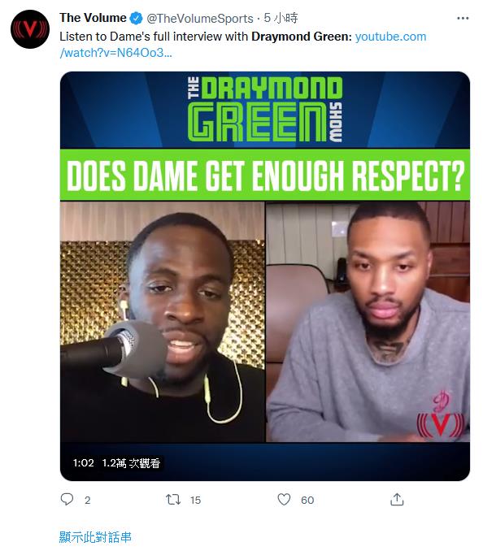Click the @TheVolumeSports handle
The image size is (483, 555).
click(200, 19)
